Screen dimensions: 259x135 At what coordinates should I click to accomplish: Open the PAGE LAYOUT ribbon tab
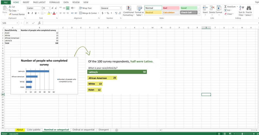tap(39, 2)
